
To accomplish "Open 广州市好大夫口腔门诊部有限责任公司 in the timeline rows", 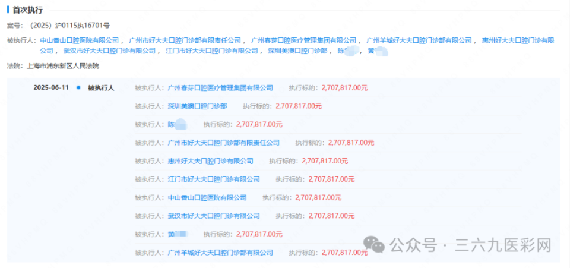I will pos(224,143).
